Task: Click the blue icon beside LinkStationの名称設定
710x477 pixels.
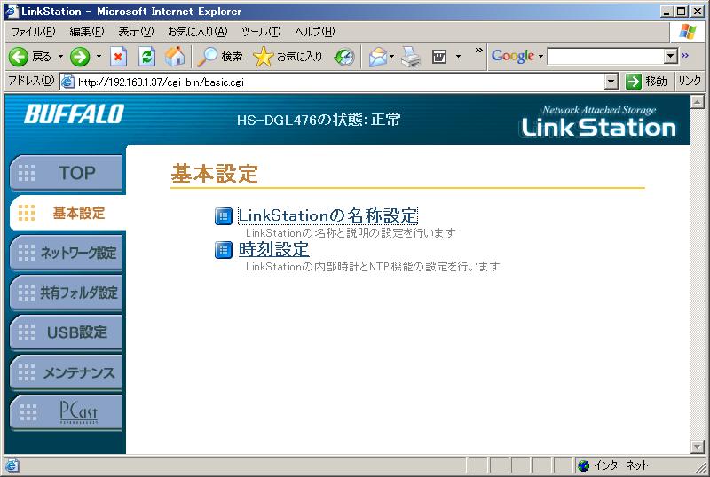Action: click(x=224, y=216)
